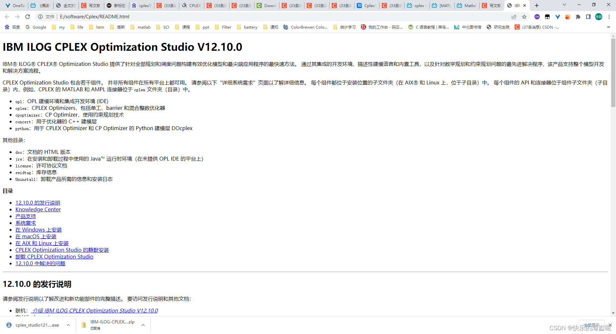Open the green profile avatar

tap(599, 17)
